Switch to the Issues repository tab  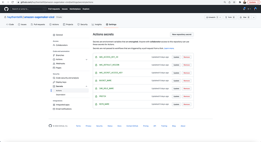tap(22, 24)
